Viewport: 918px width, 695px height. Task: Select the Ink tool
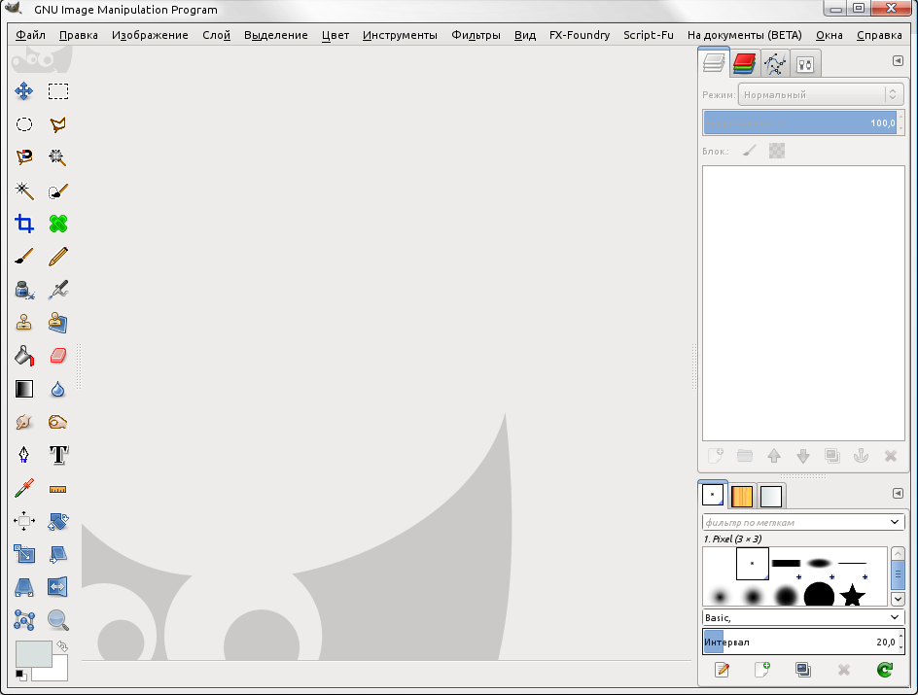(x=24, y=290)
